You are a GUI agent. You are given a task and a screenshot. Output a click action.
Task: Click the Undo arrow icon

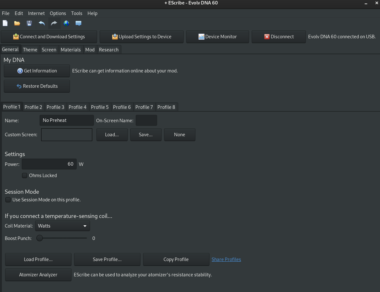42,23
